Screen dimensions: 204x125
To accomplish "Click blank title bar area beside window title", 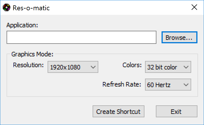I will tap(117, 7).
